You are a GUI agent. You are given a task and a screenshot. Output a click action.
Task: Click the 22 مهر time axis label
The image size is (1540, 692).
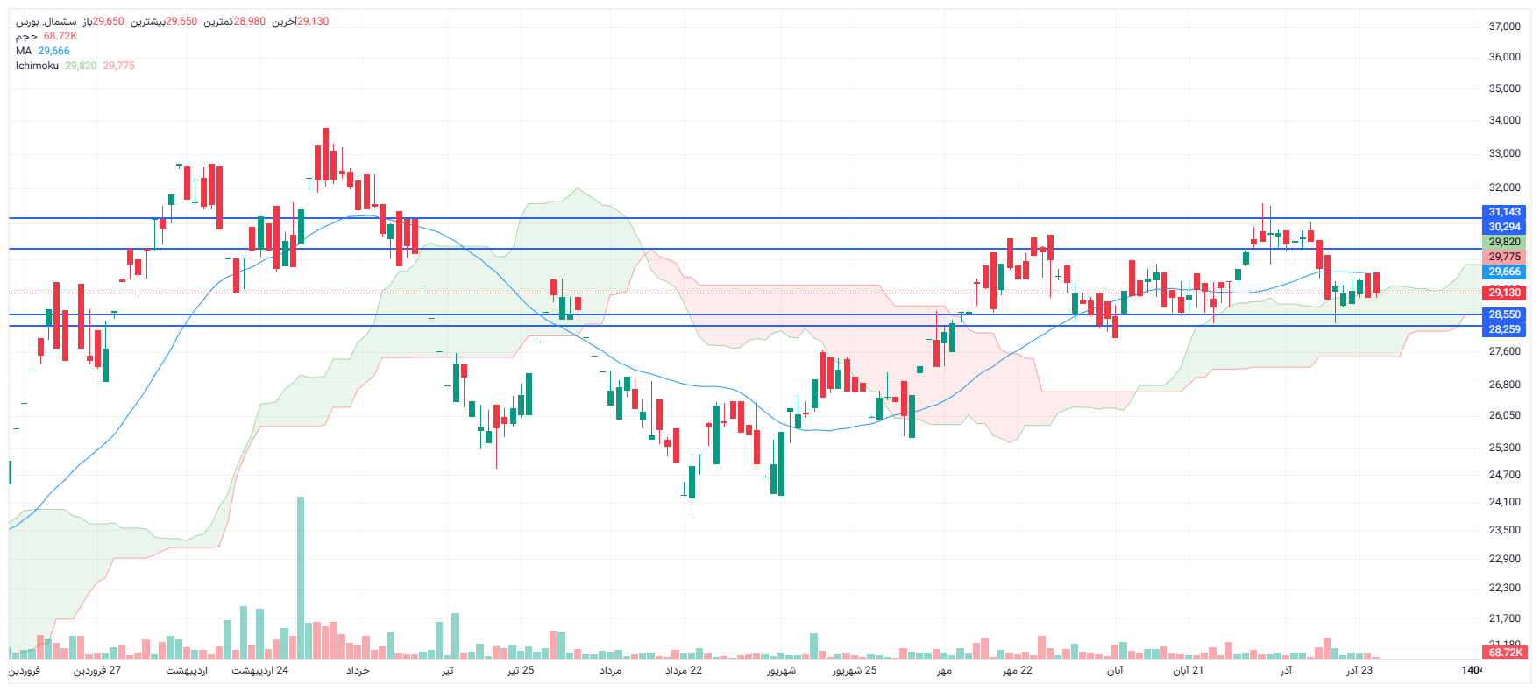[1018, 671]
